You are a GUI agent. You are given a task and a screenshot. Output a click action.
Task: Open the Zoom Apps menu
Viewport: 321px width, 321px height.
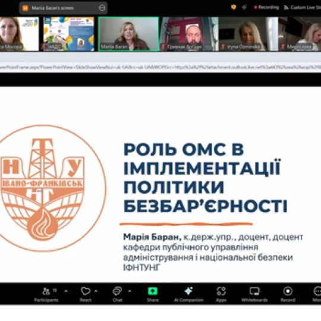pyautogui.click(x=221, y=294)
